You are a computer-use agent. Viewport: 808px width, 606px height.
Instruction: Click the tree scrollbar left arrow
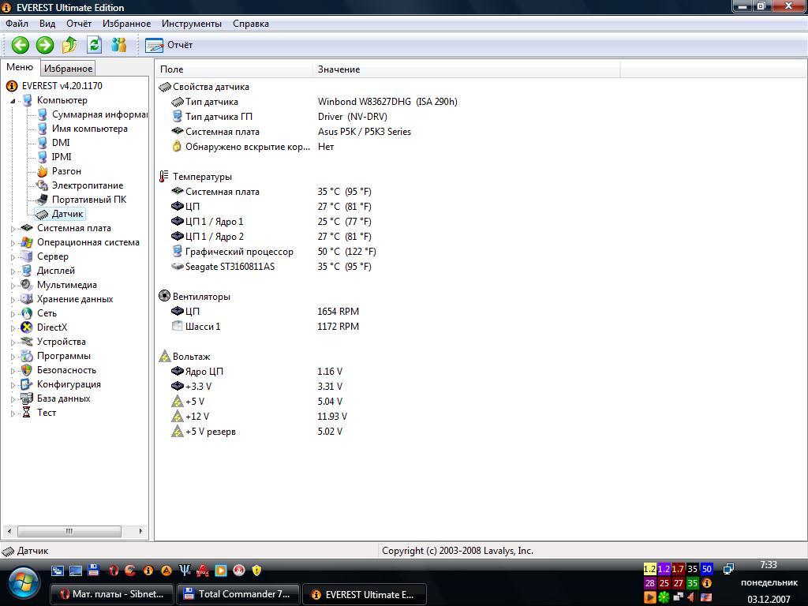point(9,531)
